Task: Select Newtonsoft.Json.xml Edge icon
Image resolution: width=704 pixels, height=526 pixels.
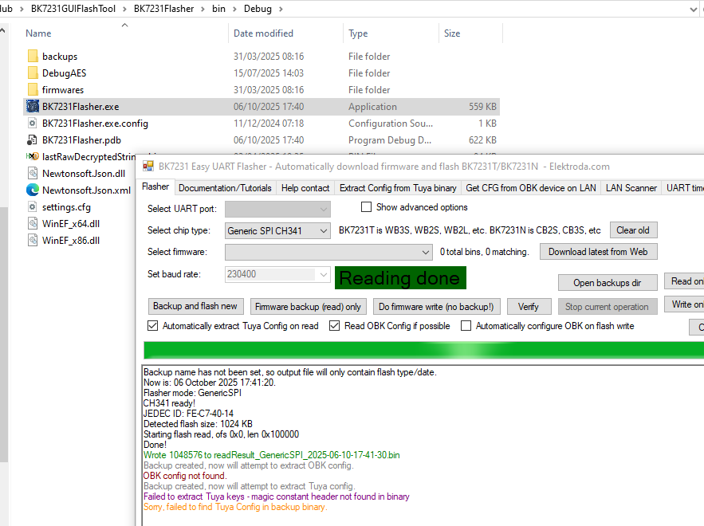Action: click(33, 190)
